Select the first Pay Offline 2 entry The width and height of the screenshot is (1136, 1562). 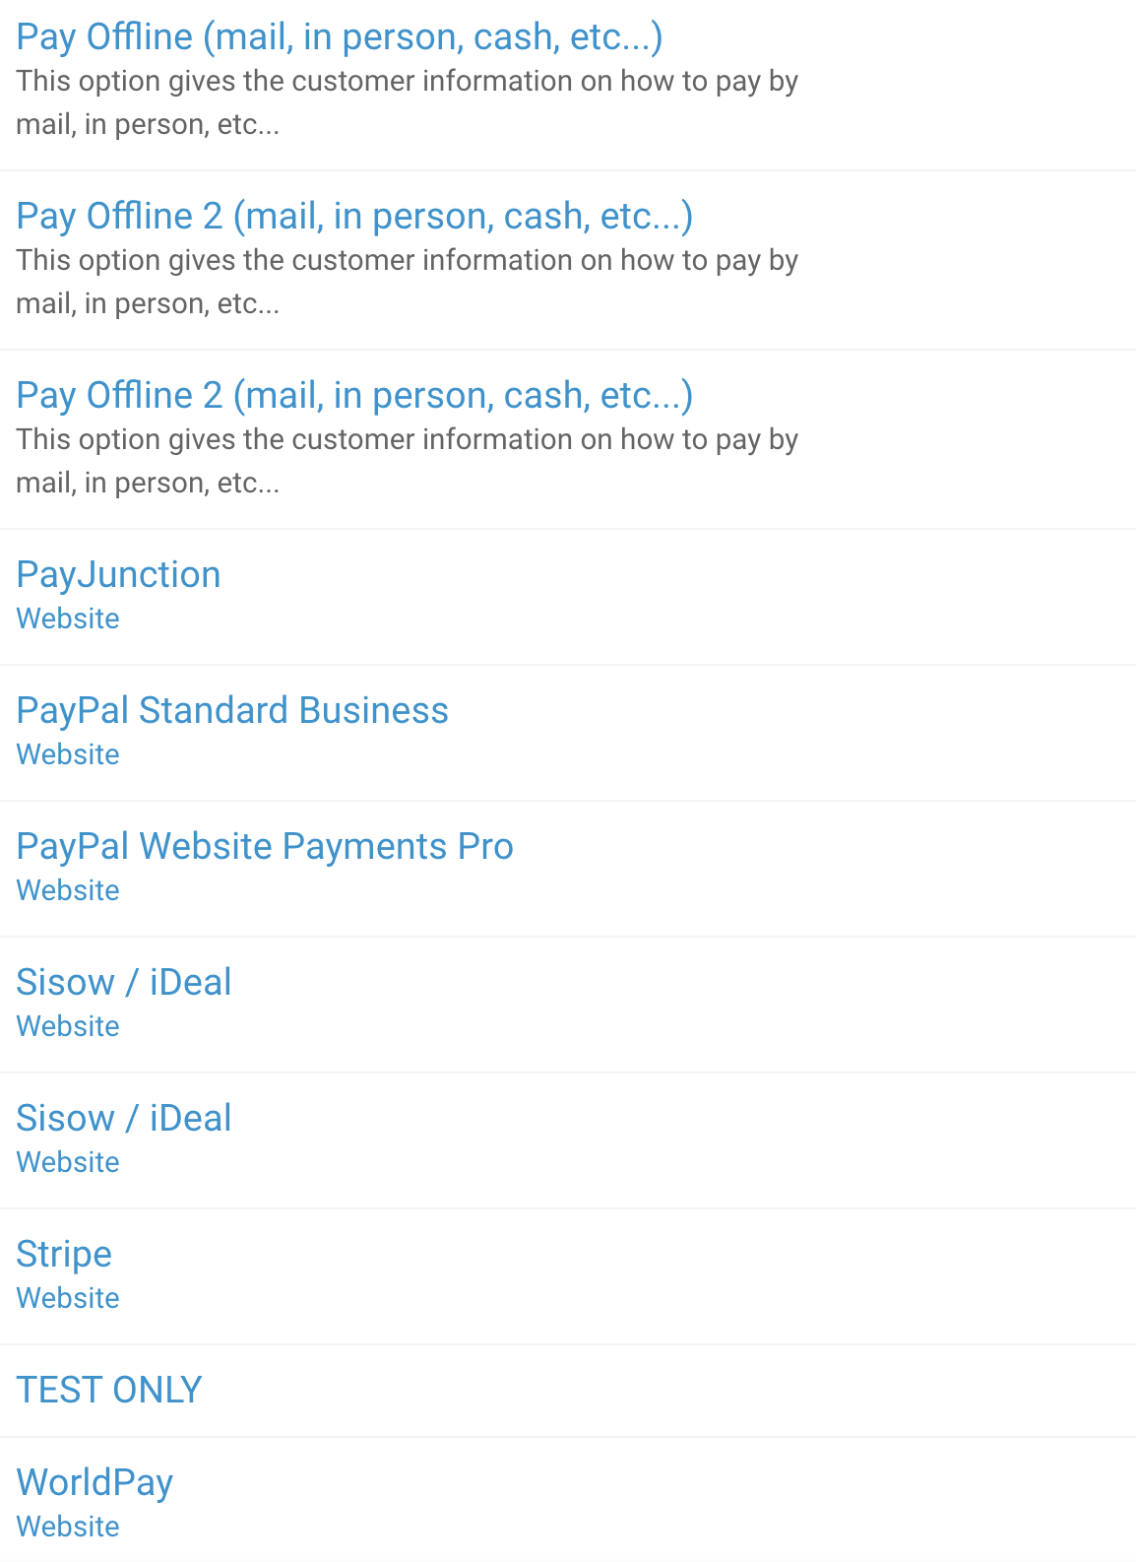pyautogui.click(x=354, y=217)
